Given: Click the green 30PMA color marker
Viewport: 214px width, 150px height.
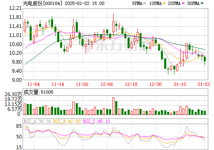Looking at the screenshot, I should pos(202,3).
